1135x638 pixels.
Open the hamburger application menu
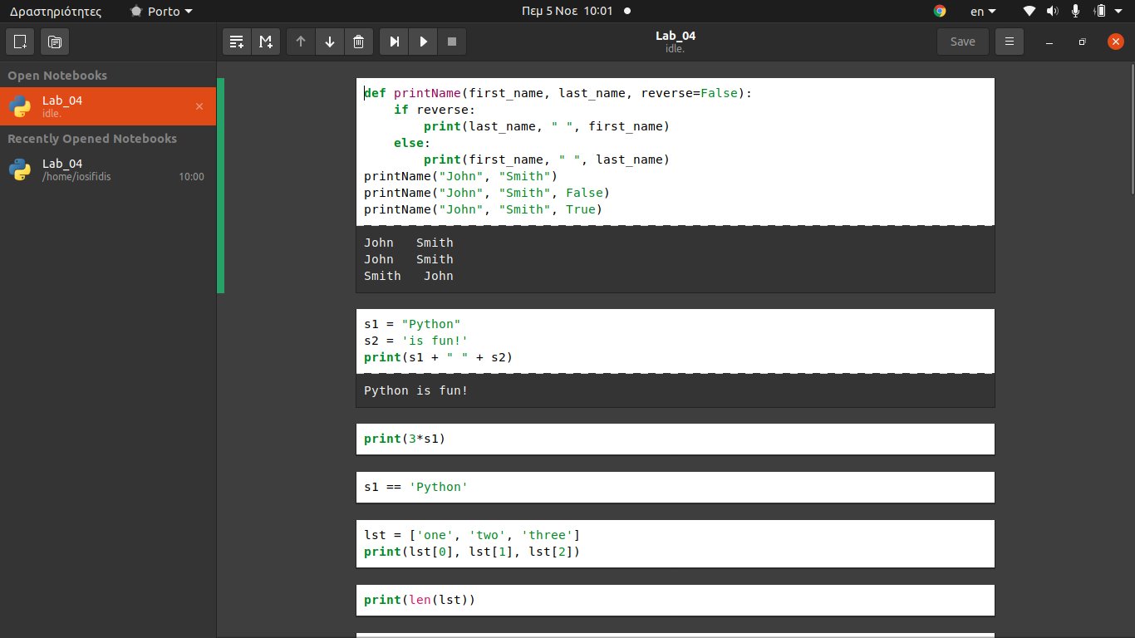(x=1010, y=42)
